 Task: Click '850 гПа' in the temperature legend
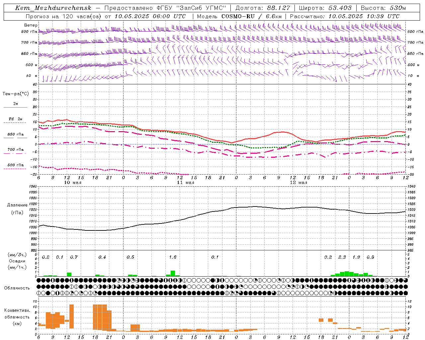tap(16, 134)
